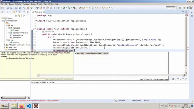
Task: Open the Run button dropdown arrow
Action: coord(66,8)
